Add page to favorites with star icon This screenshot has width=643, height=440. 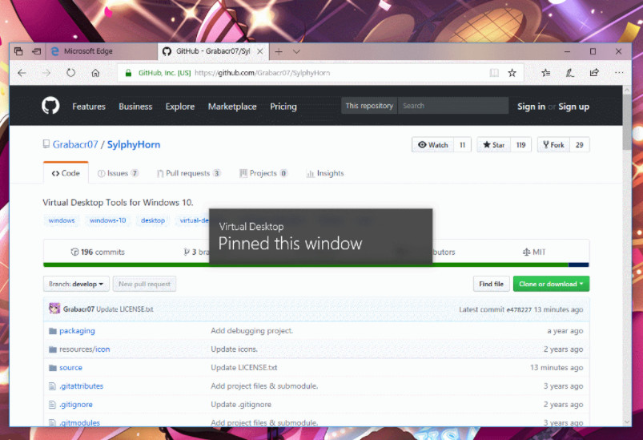click(512, 73)
